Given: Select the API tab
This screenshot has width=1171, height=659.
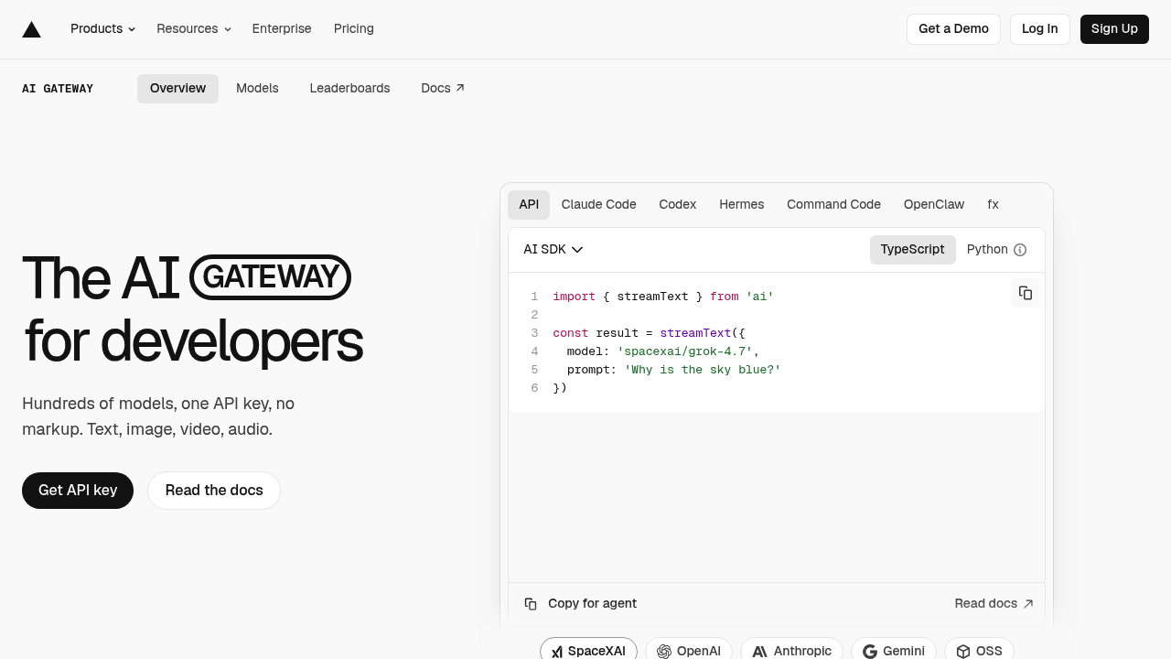Looking at the screenshot, I should [529, 205].
